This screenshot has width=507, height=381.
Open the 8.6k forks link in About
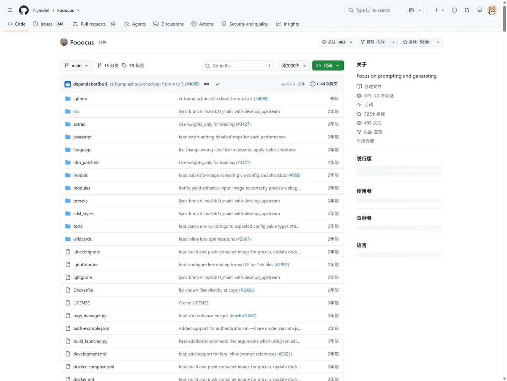click(370, 132)
